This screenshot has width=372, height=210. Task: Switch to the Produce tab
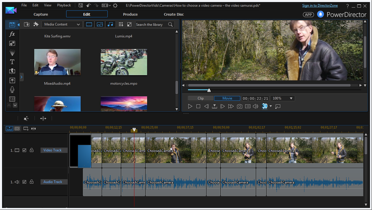coord(130,14)
